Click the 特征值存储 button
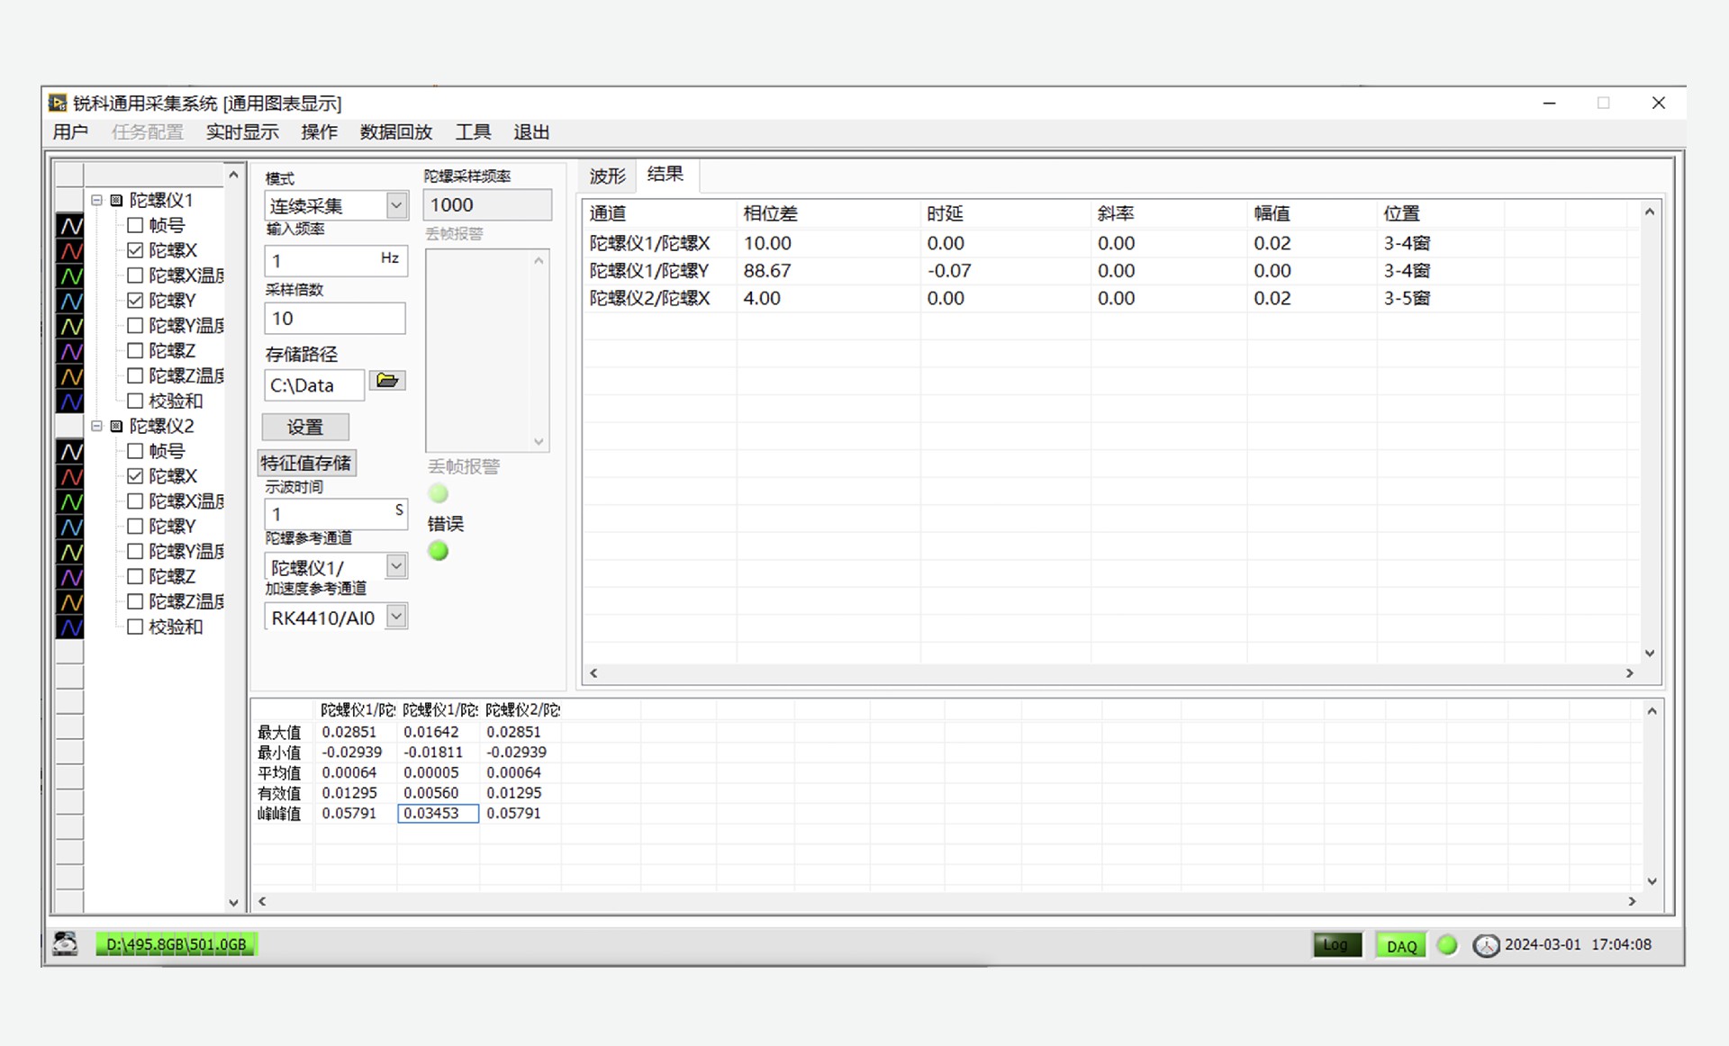Viewport: 1729px width, 1046px height. (306, 463)
